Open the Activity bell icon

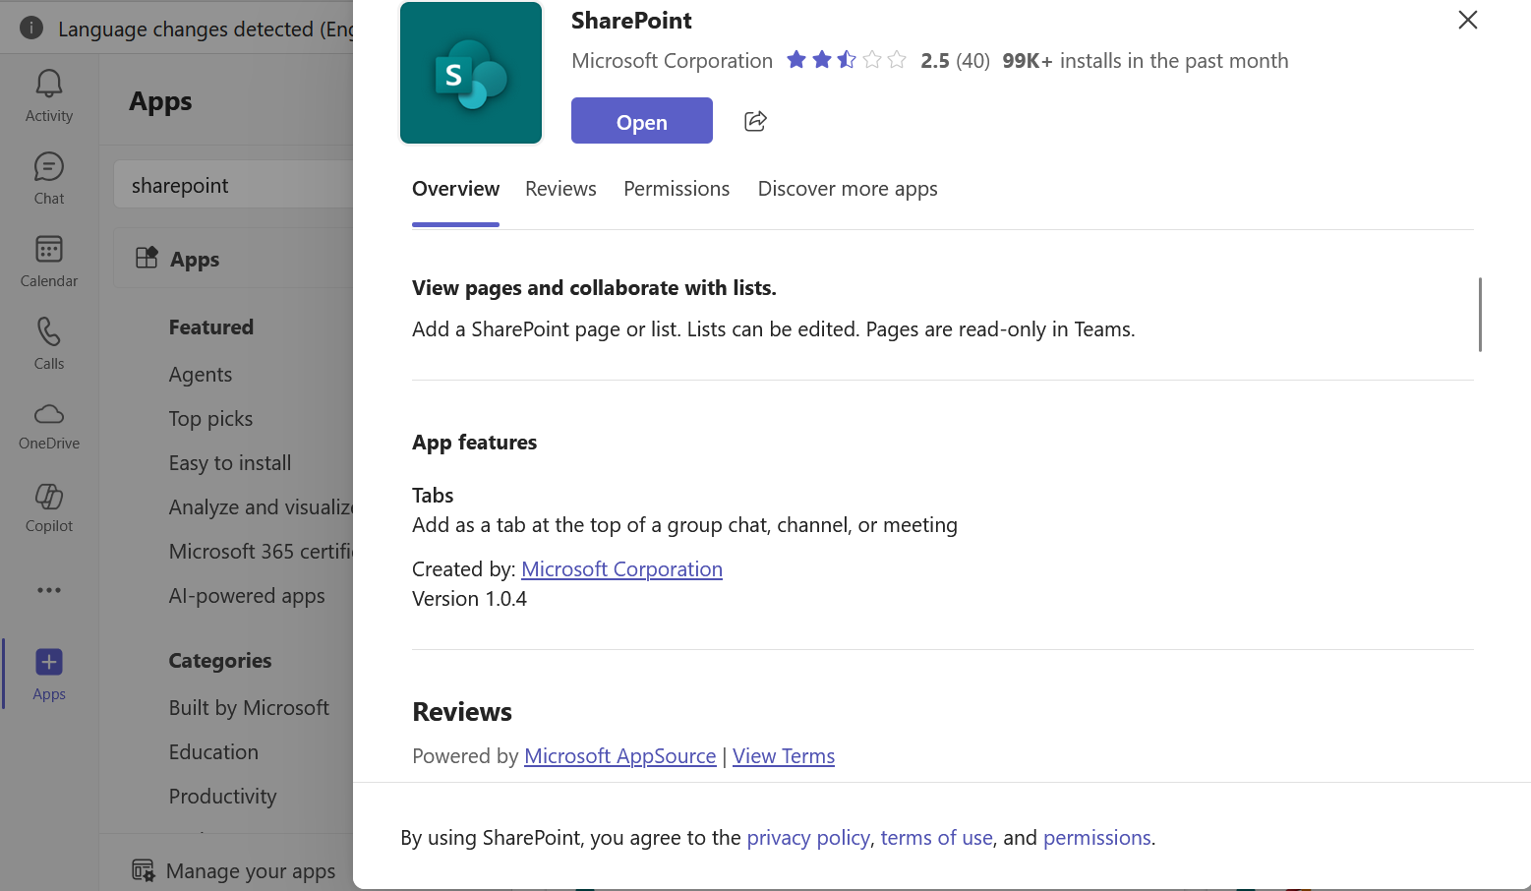click(x=49, y=84)
